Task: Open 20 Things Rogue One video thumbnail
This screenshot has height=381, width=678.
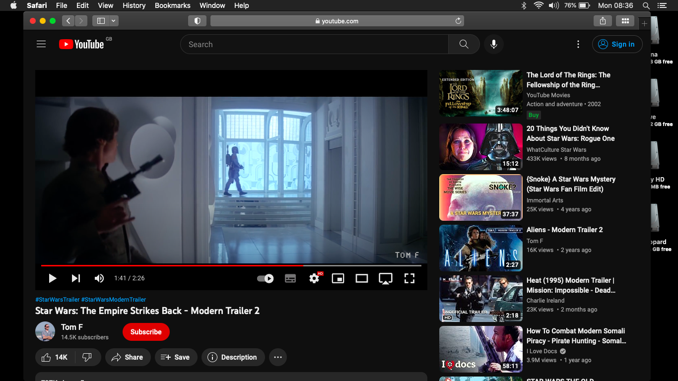Action: (x=480, y=147)
